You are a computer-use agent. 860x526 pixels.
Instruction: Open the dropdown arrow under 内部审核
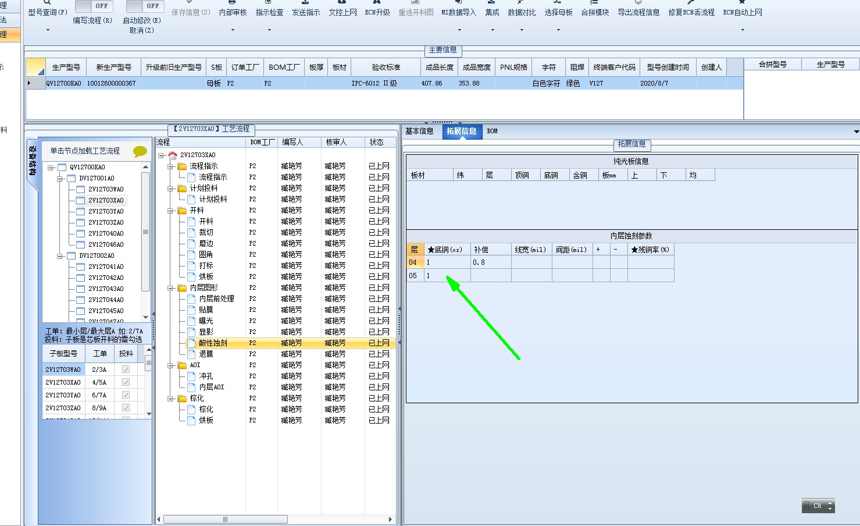pyautogui.click(x=233, y=30)
